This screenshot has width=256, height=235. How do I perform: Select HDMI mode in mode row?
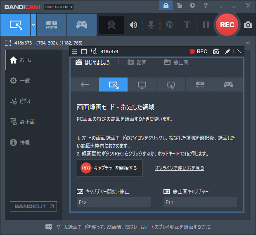tap(200, 85)
